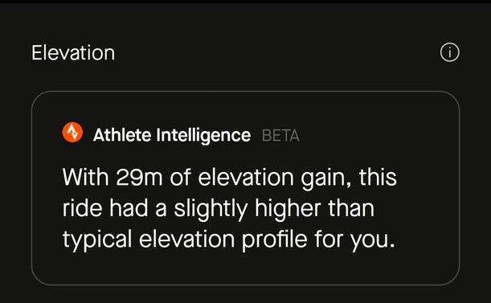Select the word "Intelligence" in the card header
This screenshot has height=303, width=491.
click(x=203, y=135)
